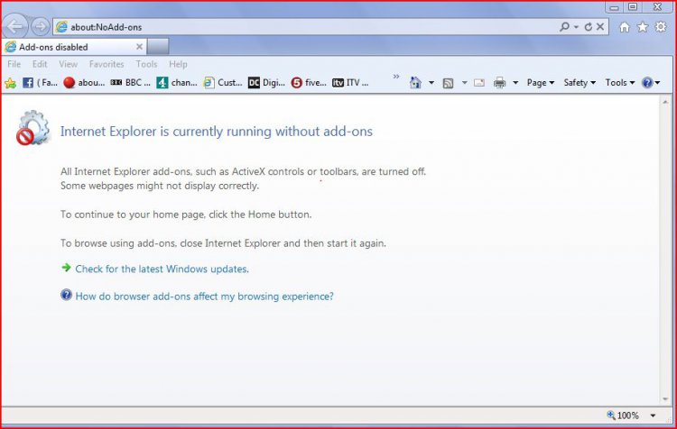677x429 pixels.
Task: Open the 'Cust...' favorite bookmark
Action: pos(223,82)
